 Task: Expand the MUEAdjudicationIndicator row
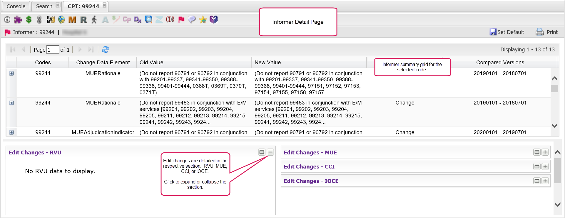point(11,132)
